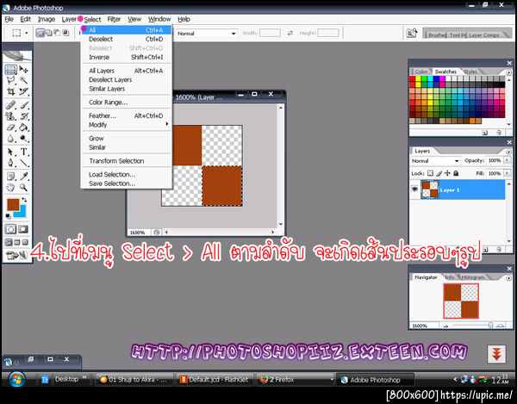The height and width of the screenshot is (404, 517).
Task: Select the Line tool
Action: [x=23, y=163]
